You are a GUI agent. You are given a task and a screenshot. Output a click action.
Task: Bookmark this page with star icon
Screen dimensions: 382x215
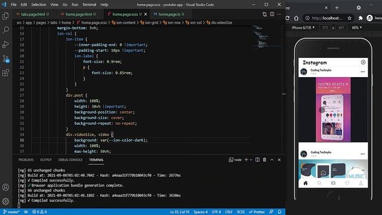(x=350, y=18)
